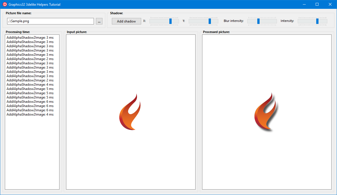
Task: Click the Sample.png file name field
Action: pos(50,21)
